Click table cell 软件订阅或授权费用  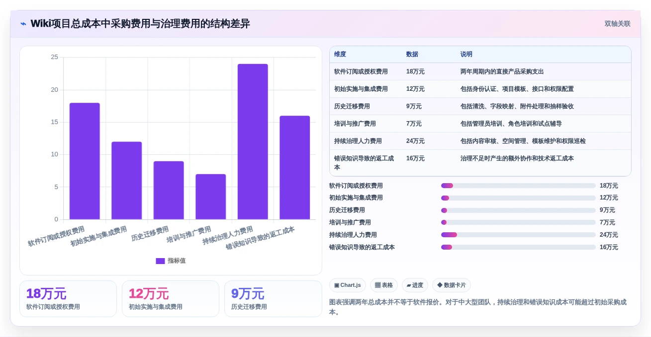pyautogui.click(x=361, y=71)
